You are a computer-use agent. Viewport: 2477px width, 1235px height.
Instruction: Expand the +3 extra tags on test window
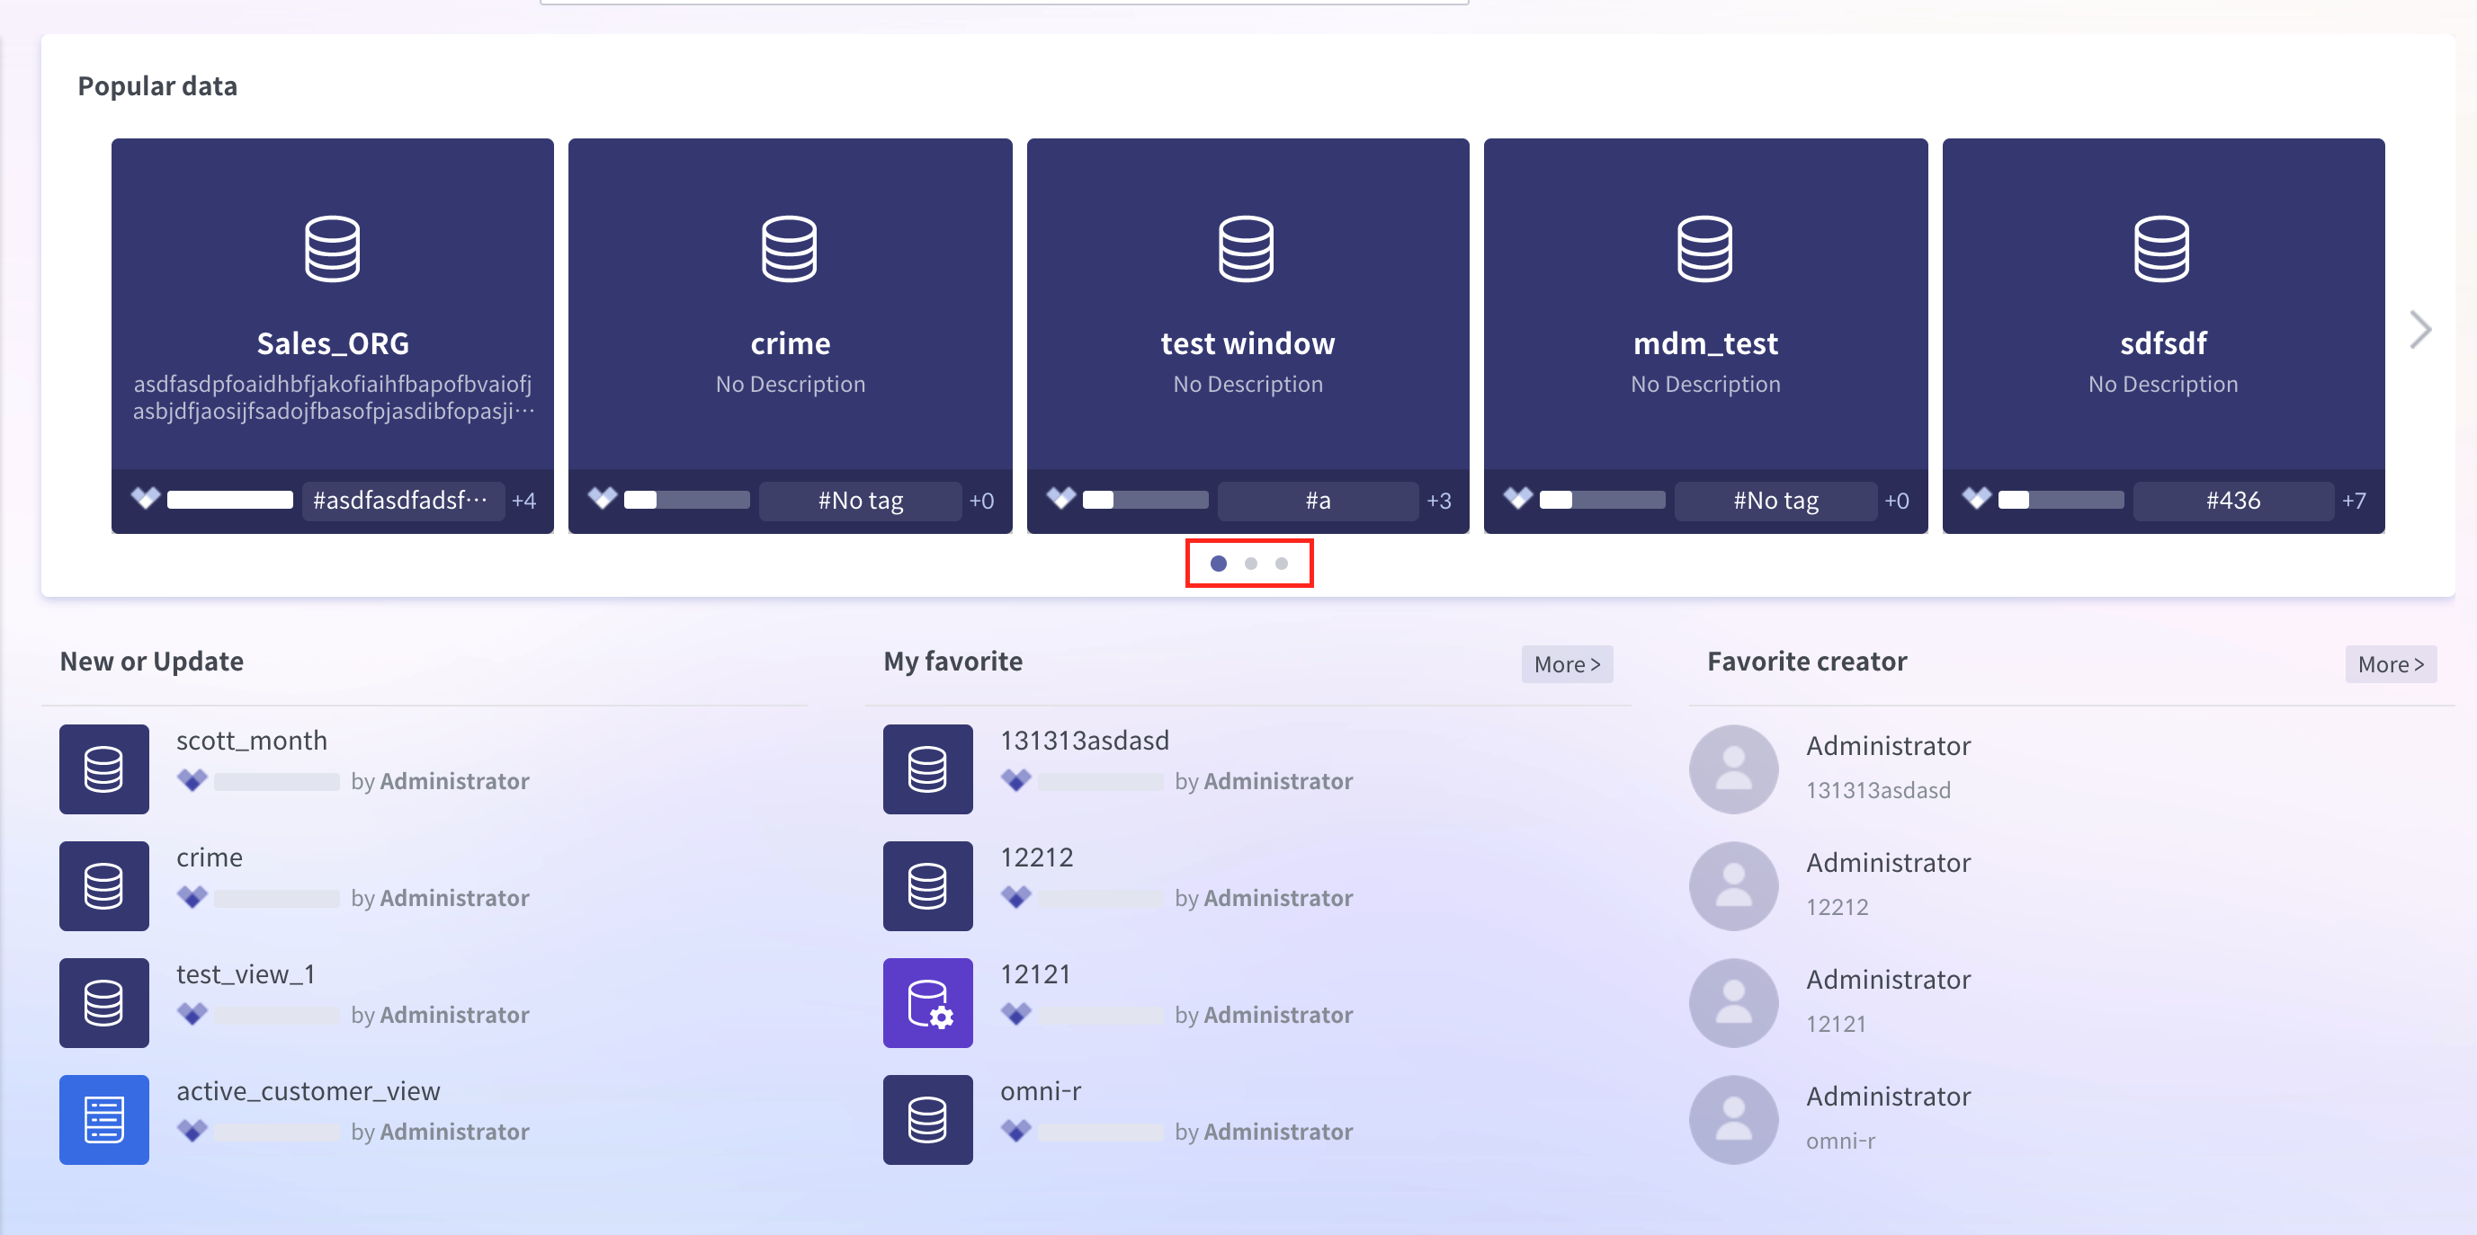tap(1438, 500)
